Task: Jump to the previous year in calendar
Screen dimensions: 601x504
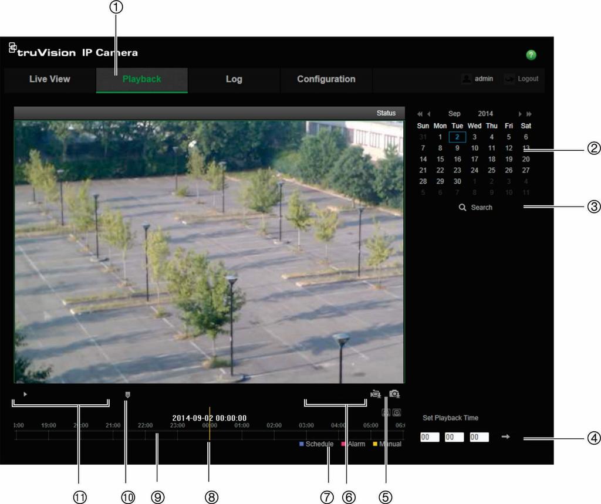Action: coord(420,114)
